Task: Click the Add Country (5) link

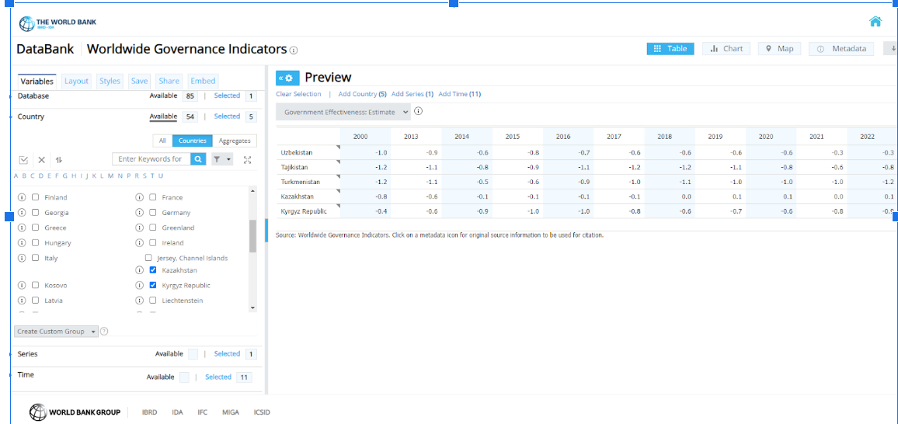Action: tap(362, 94)
